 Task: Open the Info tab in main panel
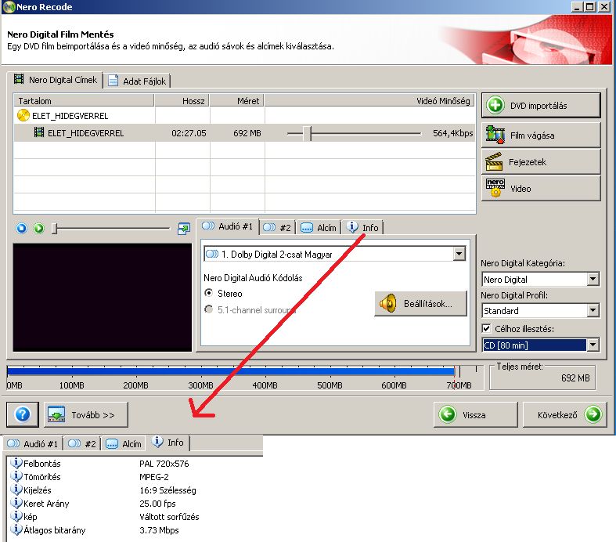click(363, 228)
